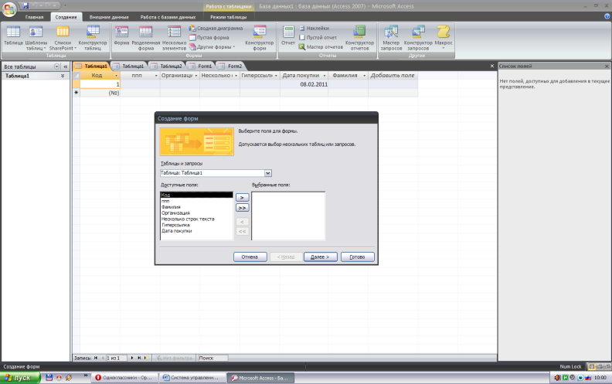Click the taskbar clock
612x384 pixels.
[x=600, y=378]
